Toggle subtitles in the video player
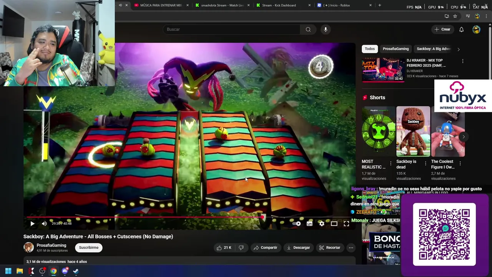 pos(309,224)
